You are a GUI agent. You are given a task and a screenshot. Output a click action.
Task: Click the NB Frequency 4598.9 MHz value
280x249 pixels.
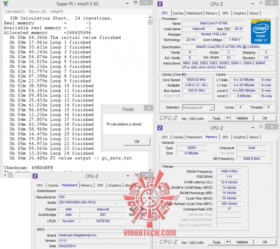[252, 159]
